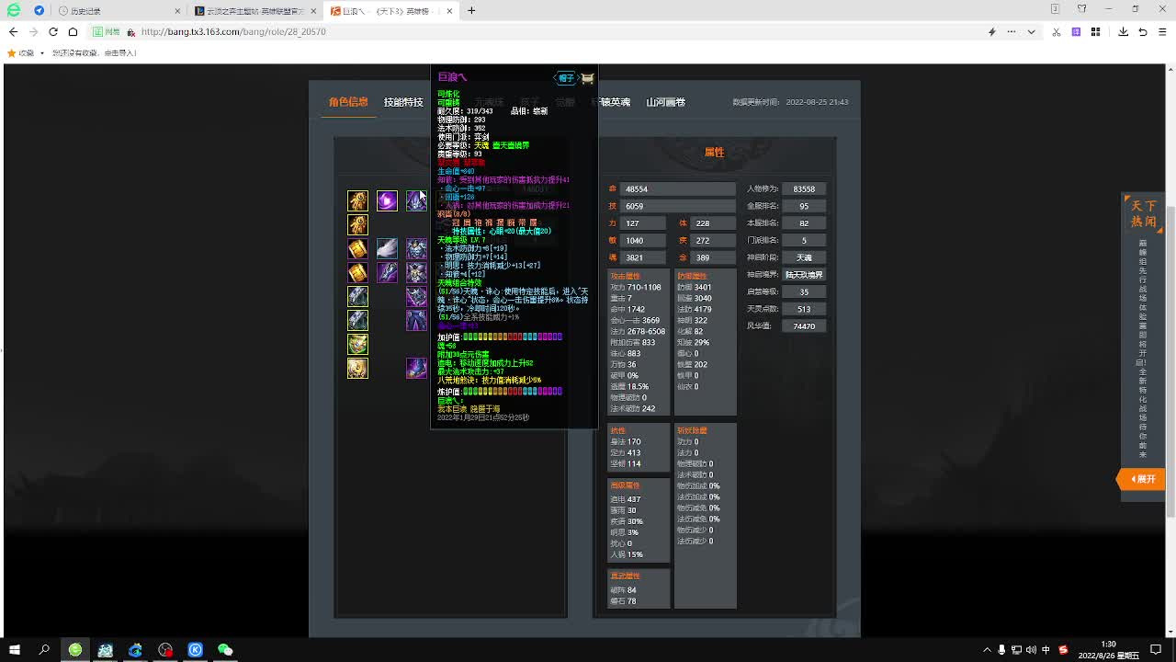Open WeChat from the taskbar

225,650
